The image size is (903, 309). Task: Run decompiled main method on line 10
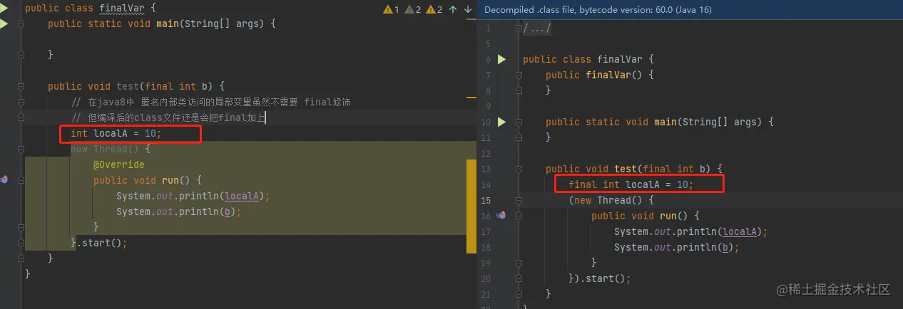point(501,122)
